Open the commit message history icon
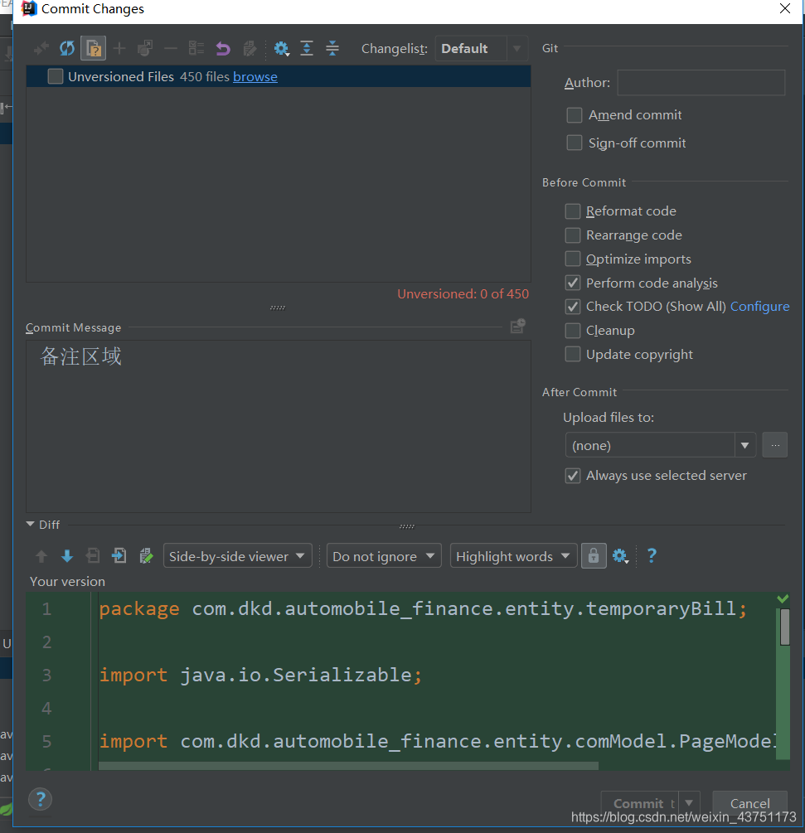 (518, 327)
